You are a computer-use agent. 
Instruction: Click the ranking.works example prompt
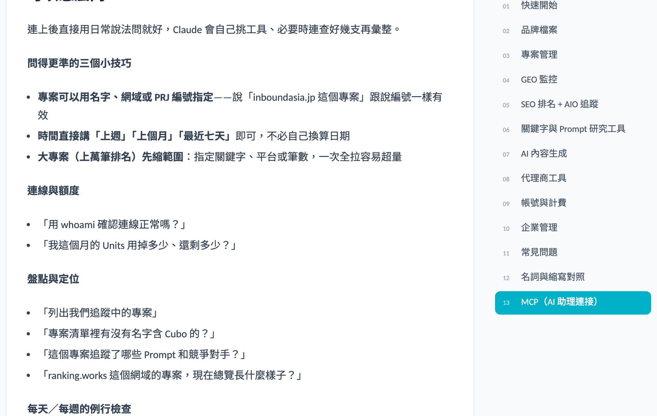click(x=171, y=375)
